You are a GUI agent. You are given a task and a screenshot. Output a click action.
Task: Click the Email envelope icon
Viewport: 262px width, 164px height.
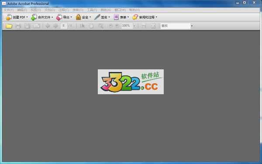pyautogui.click(x=37, y=26)
